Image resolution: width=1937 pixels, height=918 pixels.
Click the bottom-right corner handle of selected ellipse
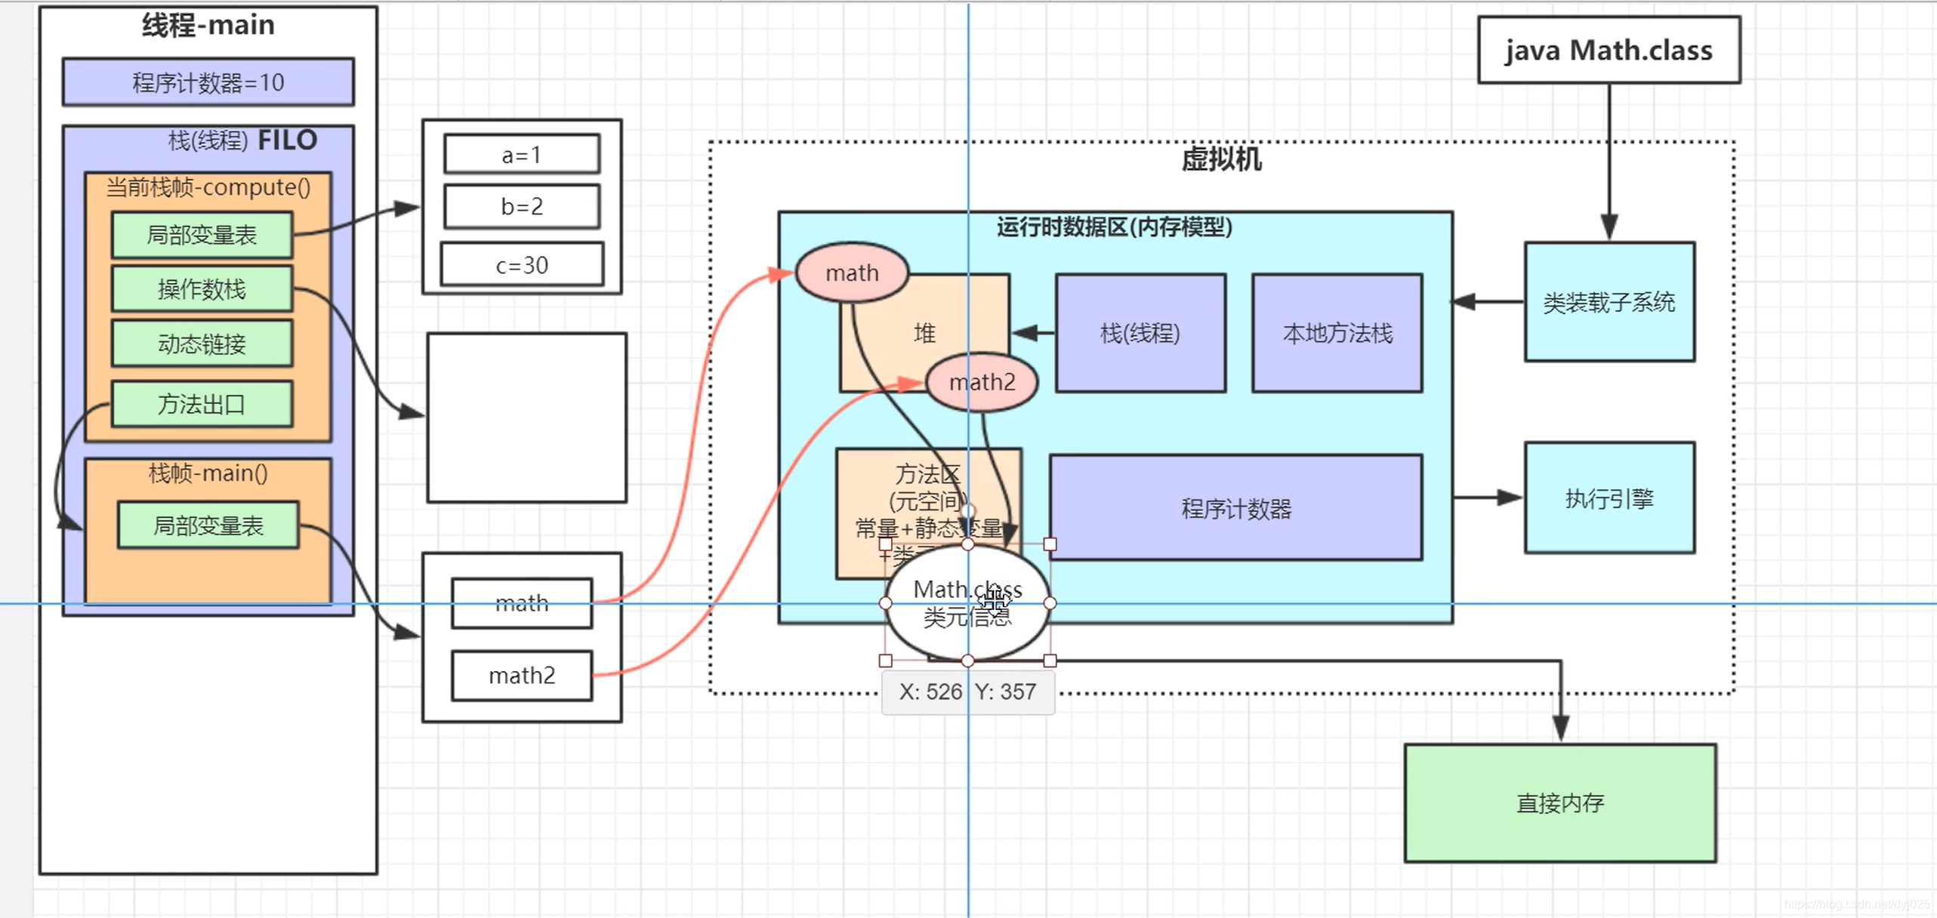[x=1050, y=661]
